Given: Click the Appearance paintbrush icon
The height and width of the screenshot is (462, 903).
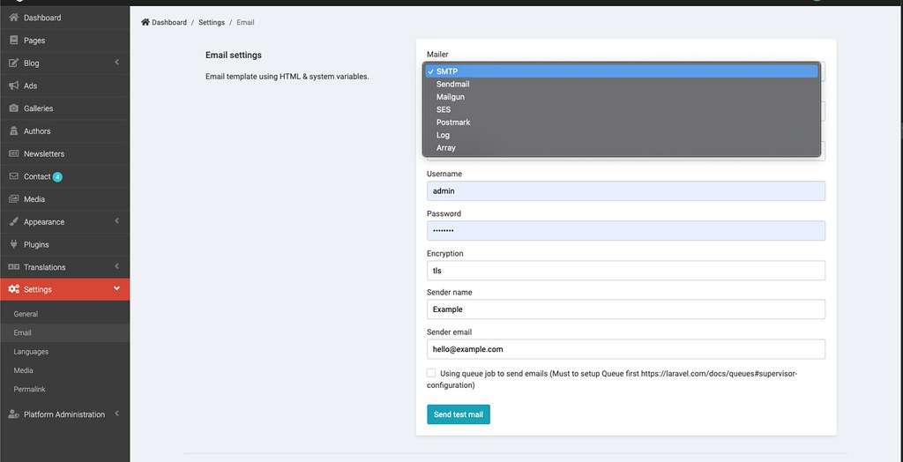Looking at the screenshot, I should point(14,222).
